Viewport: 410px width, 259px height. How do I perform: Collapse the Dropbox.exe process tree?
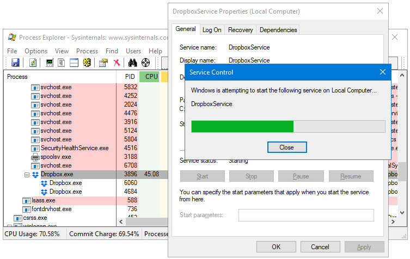tap(27, 175)
